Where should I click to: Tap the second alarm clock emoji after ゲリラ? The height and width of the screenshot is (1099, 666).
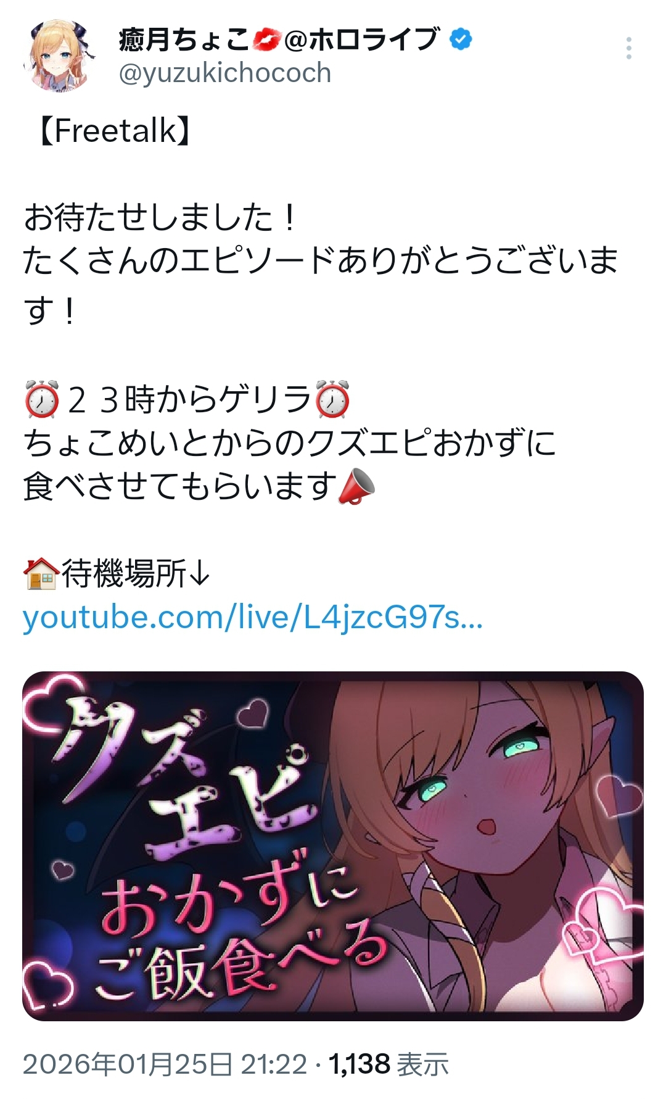click(x=332, y=399)
